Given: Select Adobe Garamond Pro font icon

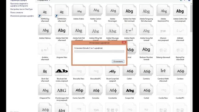Looking at the screenshot, I should pos(163,11).
